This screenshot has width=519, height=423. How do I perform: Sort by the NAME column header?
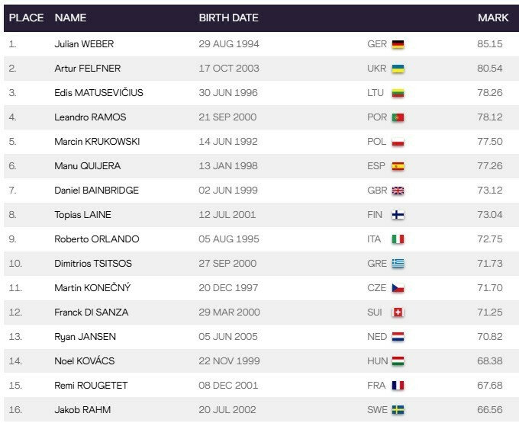pyautogui.click(x=72, y=18)
